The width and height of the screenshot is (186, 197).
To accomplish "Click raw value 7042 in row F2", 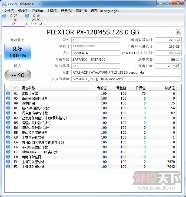I will click(x=171, y=167).
